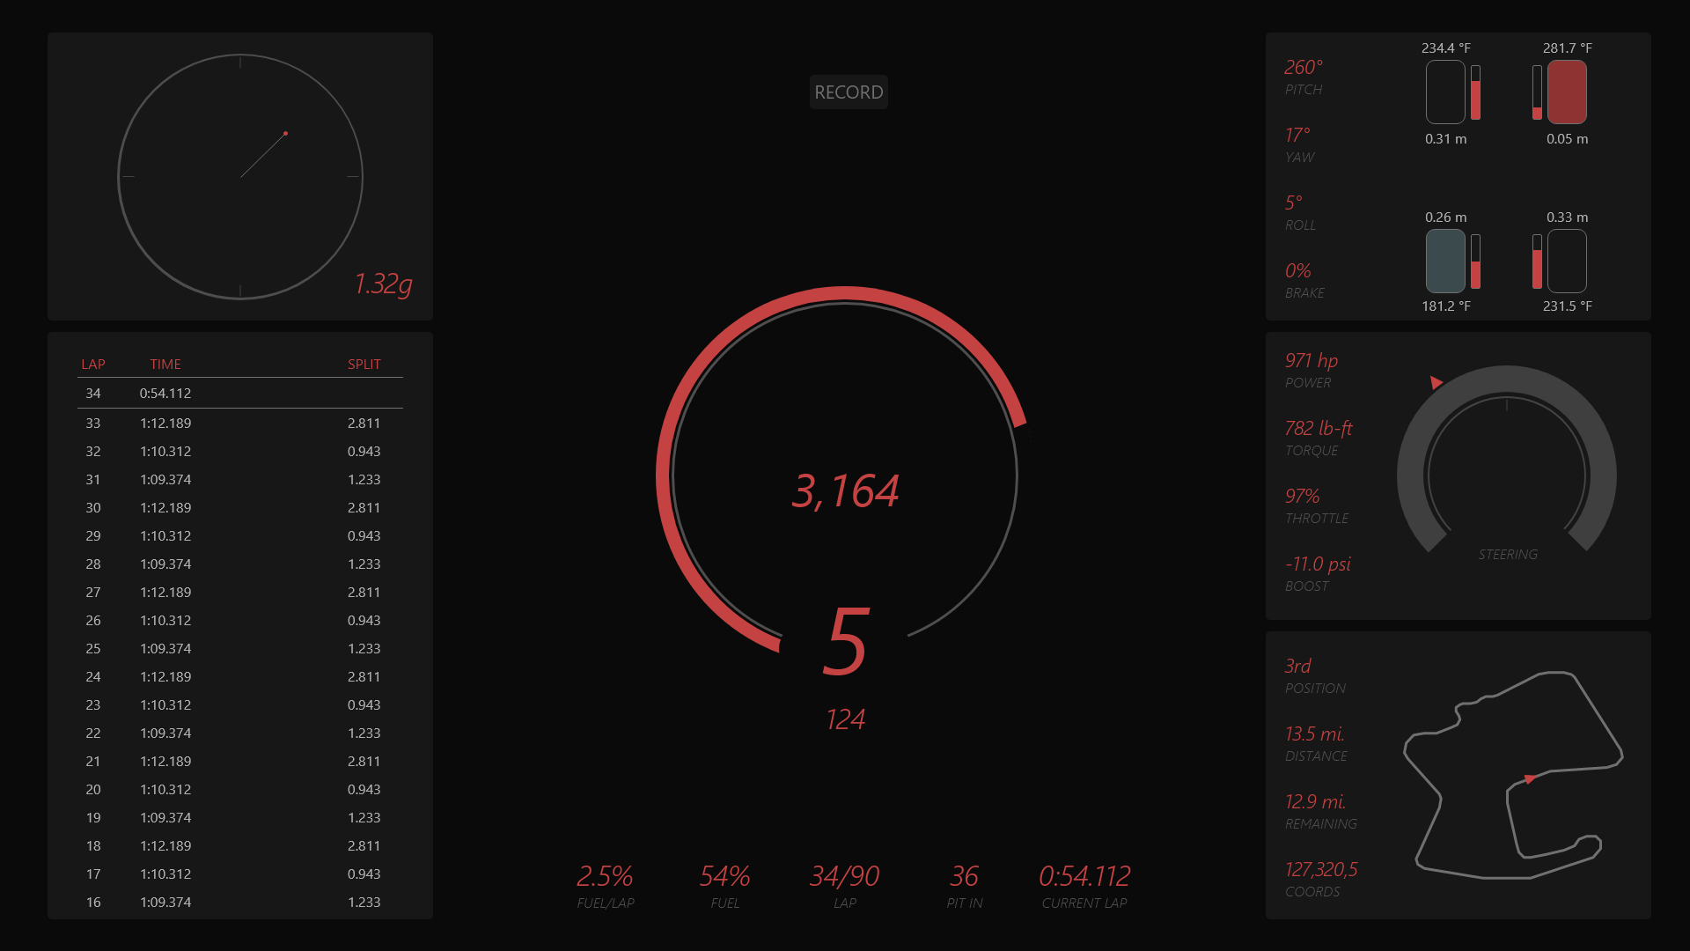Click the PIT IN value 36

964,877
